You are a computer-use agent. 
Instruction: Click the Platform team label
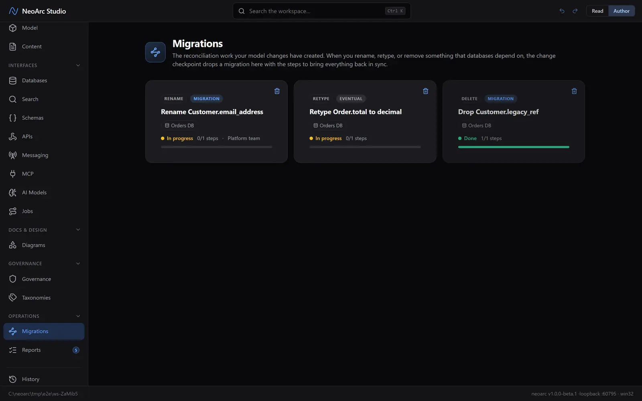244,138
